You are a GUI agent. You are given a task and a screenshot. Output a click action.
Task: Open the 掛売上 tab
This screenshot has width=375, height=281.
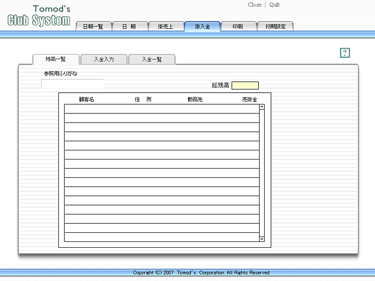coord(166,26)
